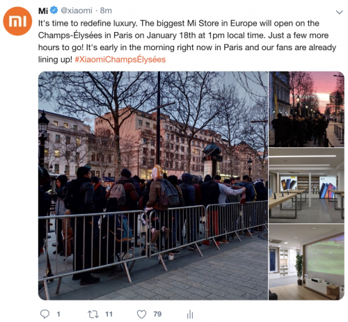This screenshot has width=348, height=322.
Task: Open the @xiaomi handle link
Action: (x=77, y=10)
